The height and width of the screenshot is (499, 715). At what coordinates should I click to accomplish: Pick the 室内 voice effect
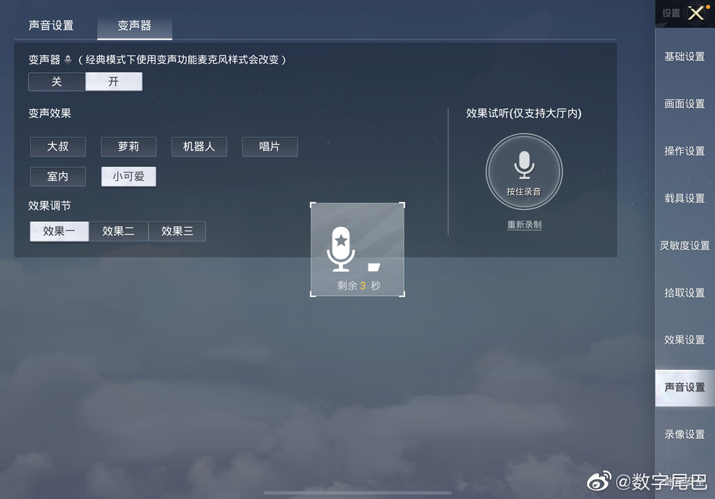tap(58, 176)
